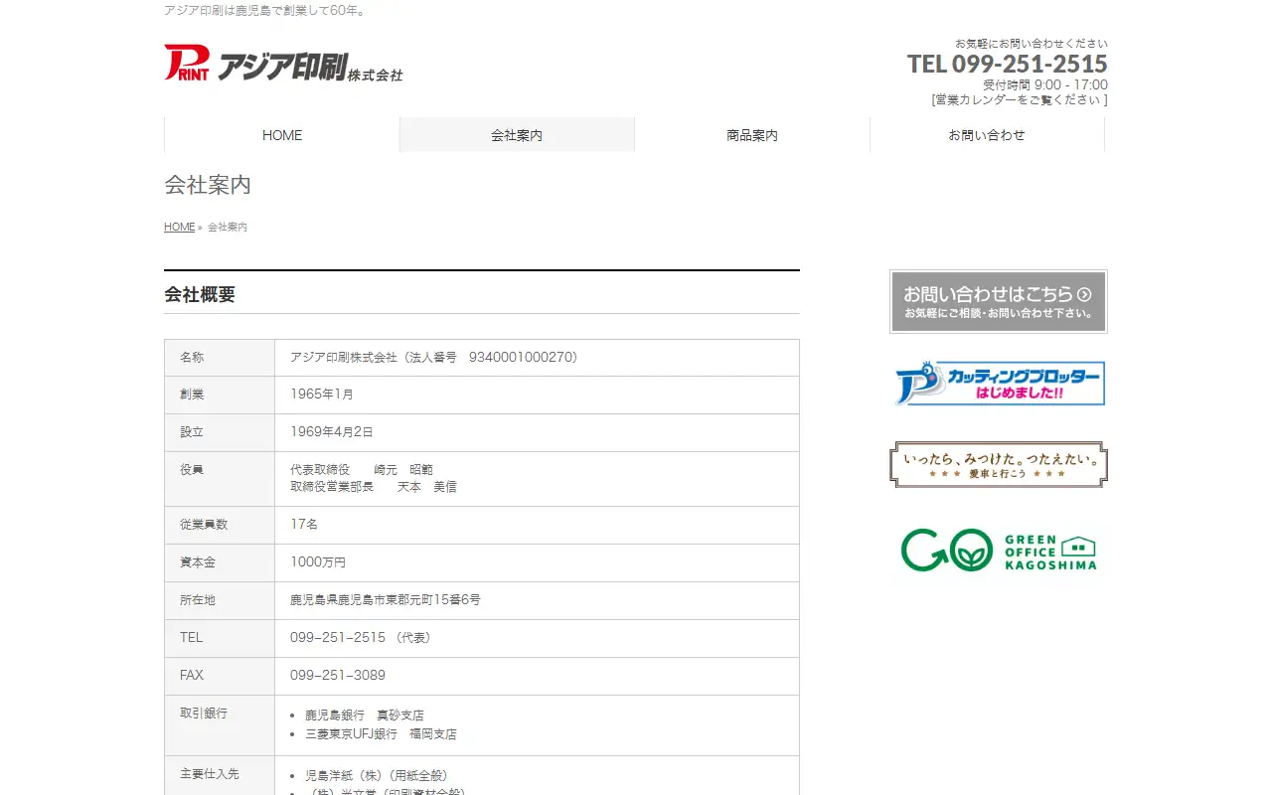Select the address 鹿児島県鹿児島市東郡元町15番6号
The image size is (1272, 795).
click(386, 600)
